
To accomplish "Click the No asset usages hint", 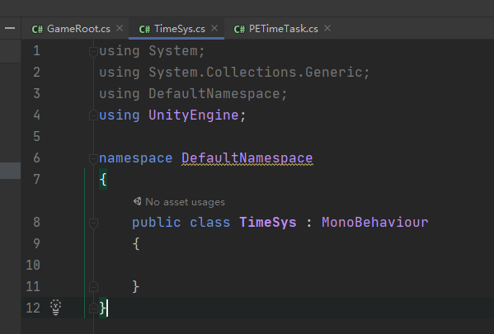I will pyautogui.click(x=185, y=202).
